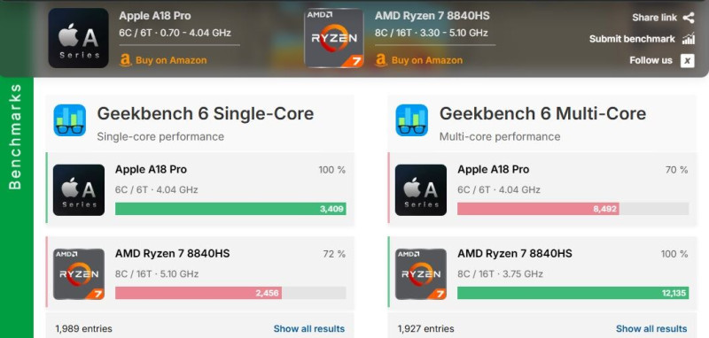Click the AMD Ryzen 7 logo in header
Image resolution: width=709 pixels, height=338 pixels.
pos(334,38)
